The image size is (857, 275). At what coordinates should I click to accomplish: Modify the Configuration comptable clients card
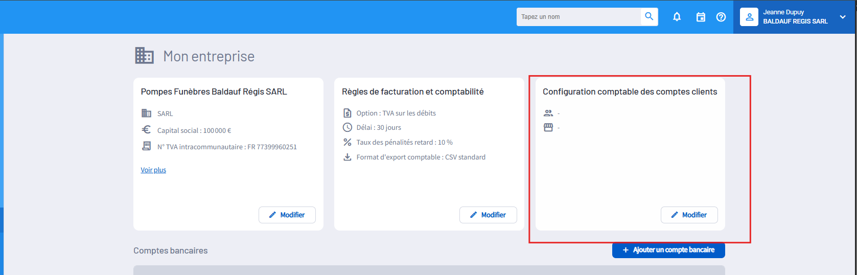click(689, 215)
